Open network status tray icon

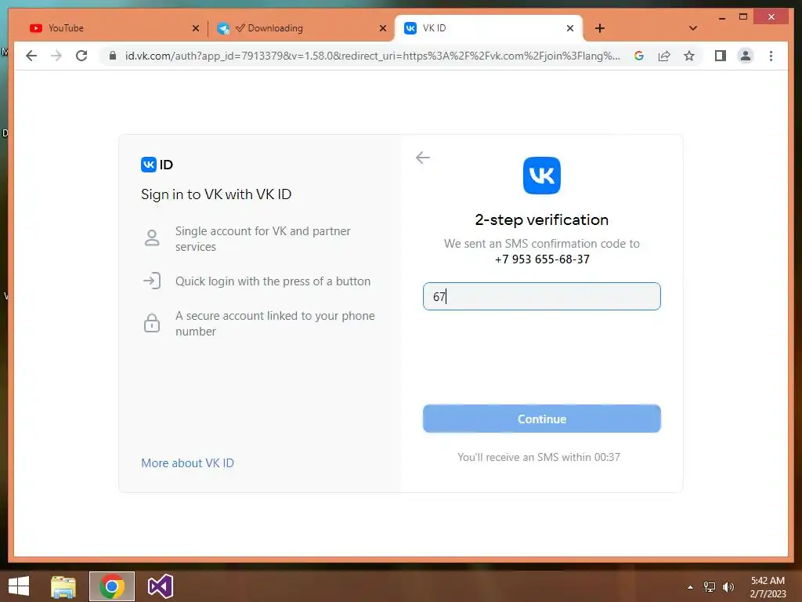pos(710,587)
